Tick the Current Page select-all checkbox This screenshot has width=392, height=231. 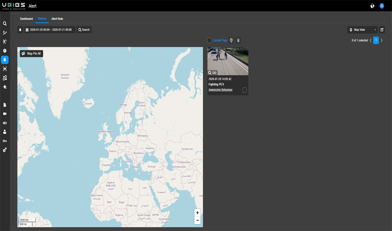pyautogui.click(x=209, y=40)
